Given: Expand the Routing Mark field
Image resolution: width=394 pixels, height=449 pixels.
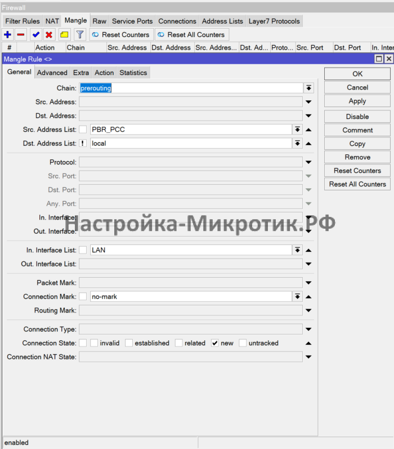Looking at the screenshot, I should pyautogui.click(x=308, y=310).
